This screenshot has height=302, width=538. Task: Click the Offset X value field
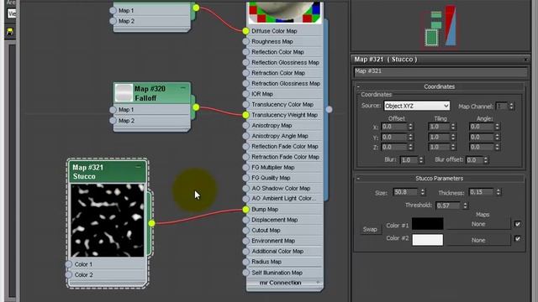pos(394,127)
